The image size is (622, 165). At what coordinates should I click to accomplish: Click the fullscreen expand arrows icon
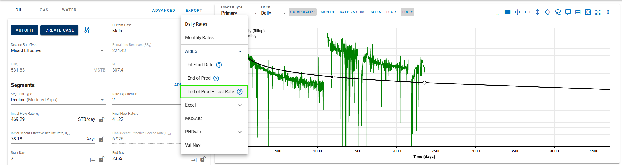[598, 12]
